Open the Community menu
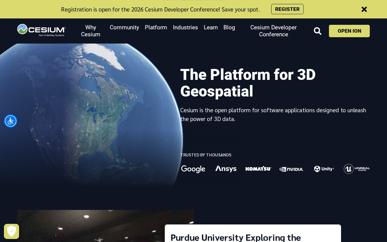 coord(124,28)
